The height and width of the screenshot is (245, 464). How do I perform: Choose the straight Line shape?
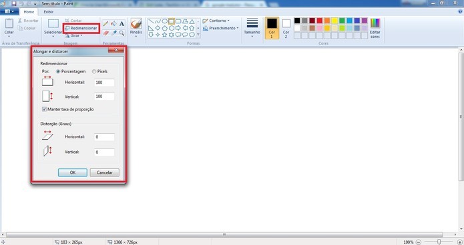coord(151,21)
